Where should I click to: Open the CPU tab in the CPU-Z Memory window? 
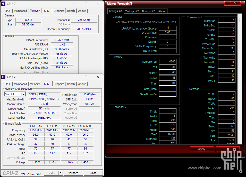pyautogui.click(x=7, y=11)
